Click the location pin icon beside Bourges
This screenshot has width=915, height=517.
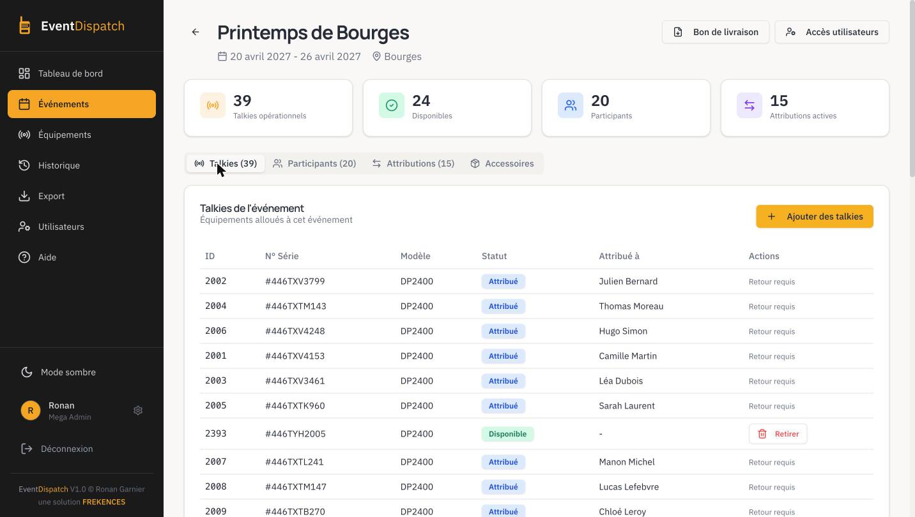tap(377, 56)
